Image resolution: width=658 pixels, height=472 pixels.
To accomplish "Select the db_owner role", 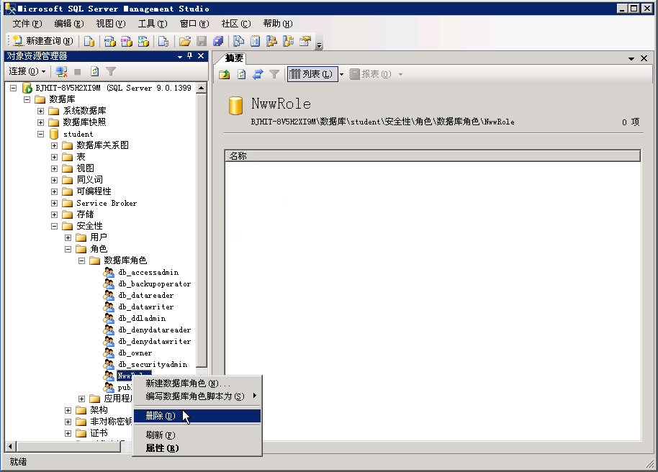I will (x=135, y=353).
